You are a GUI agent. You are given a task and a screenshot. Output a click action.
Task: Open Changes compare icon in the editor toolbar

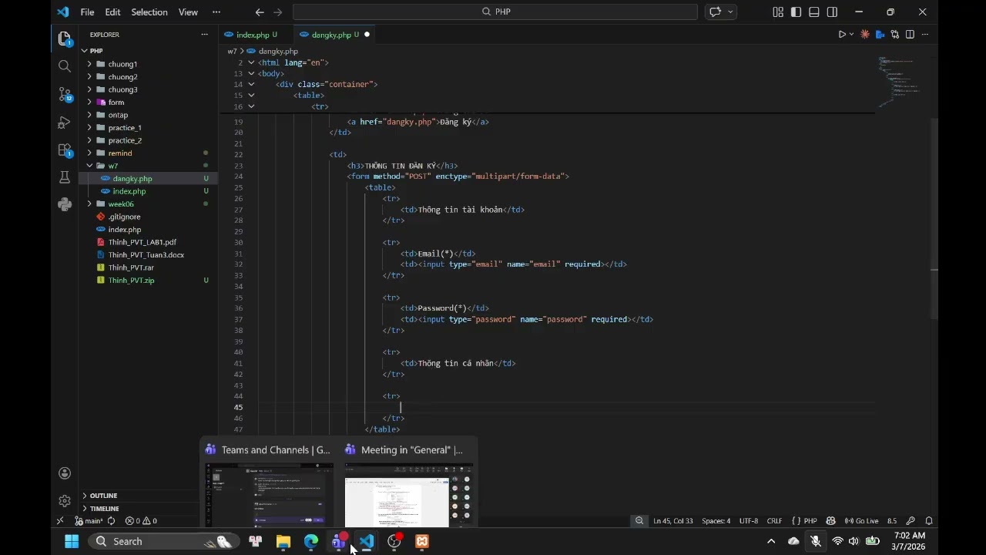pyautogui.click(x=895, y=35)
